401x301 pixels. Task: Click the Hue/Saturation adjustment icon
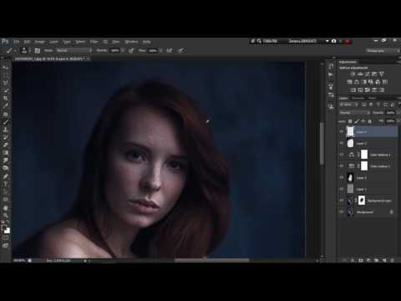pyautogui.click(x=350, y=82)
